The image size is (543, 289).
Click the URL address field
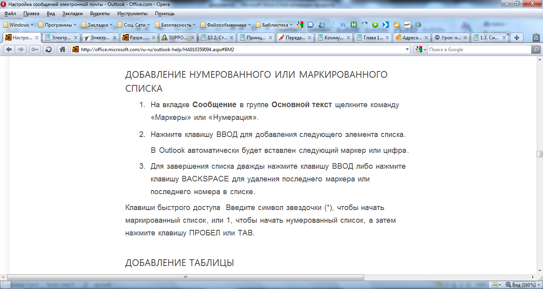(x=240, y=50)
